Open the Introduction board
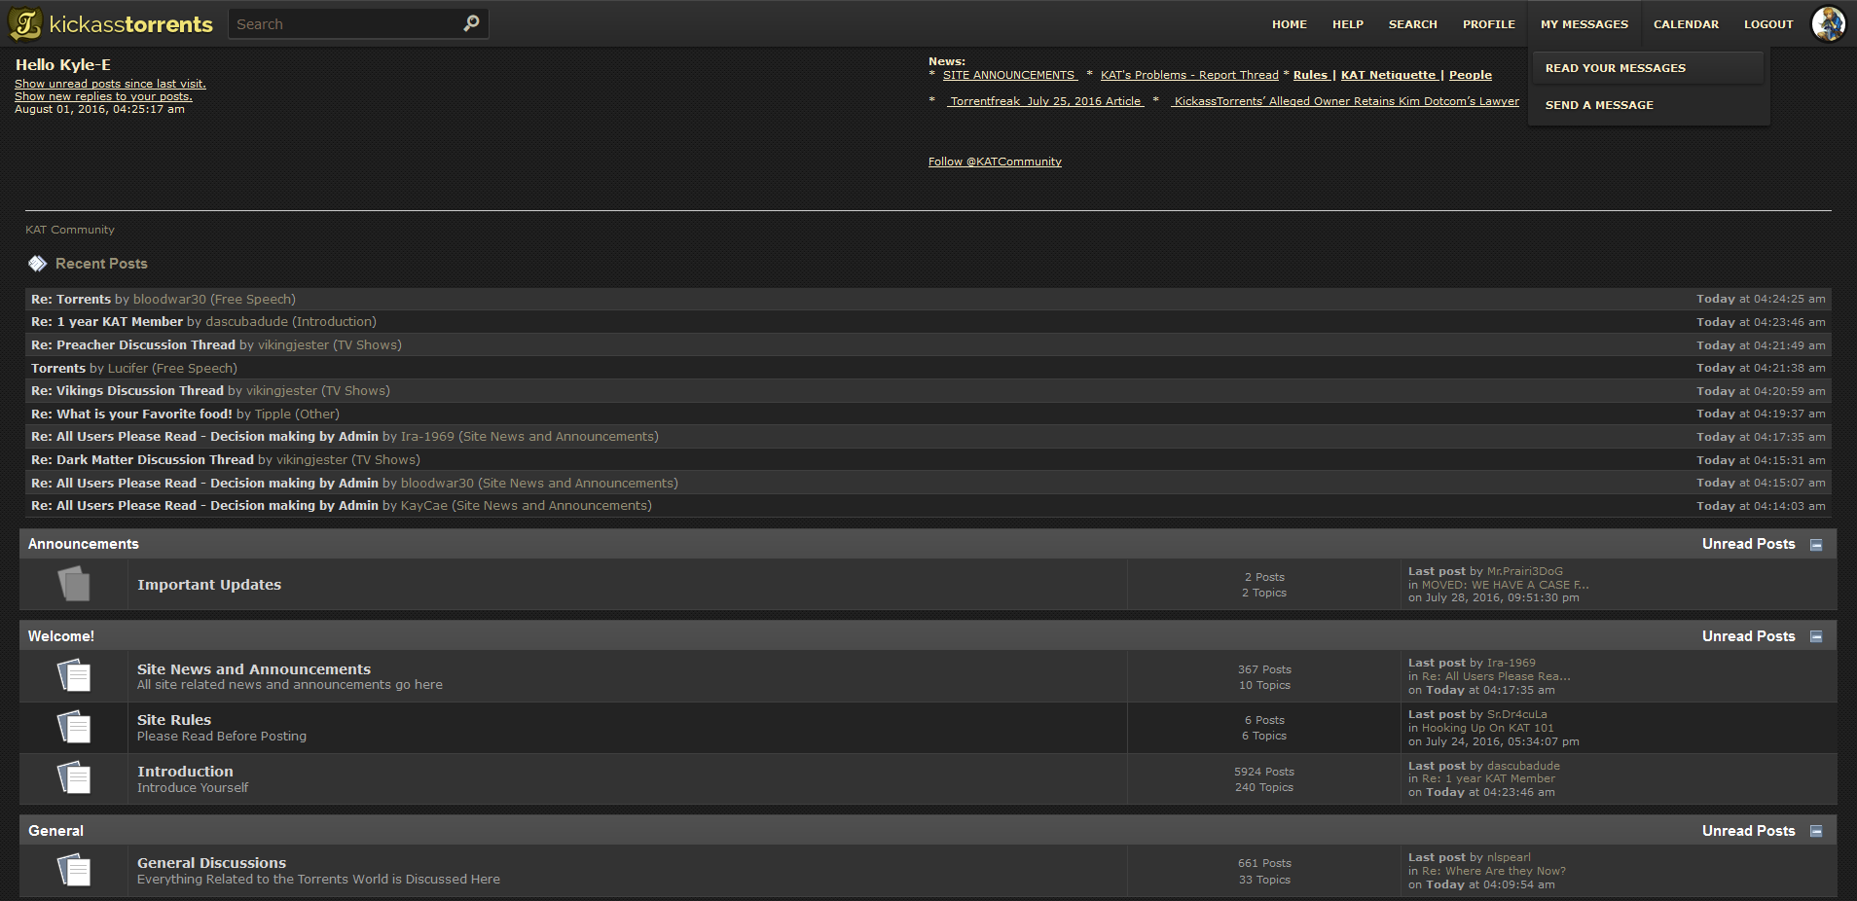 click(185, 772)
